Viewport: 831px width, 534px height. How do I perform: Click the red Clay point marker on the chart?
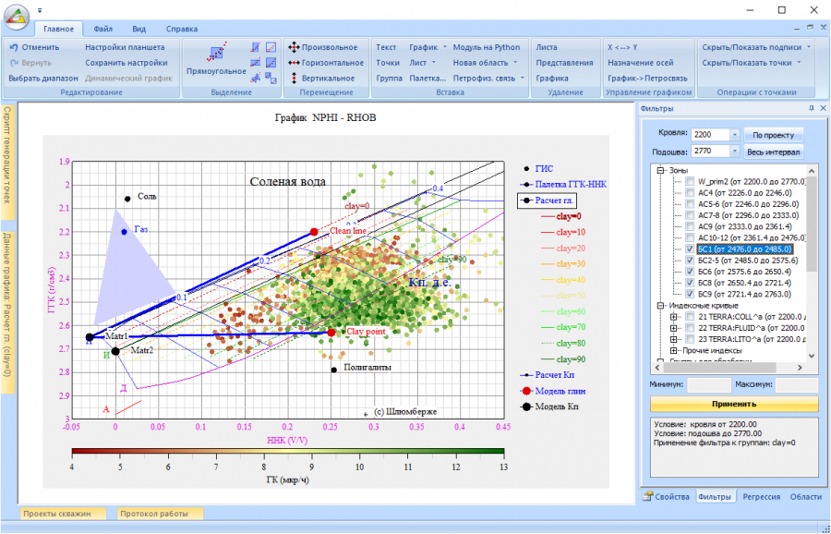(x=331, y=333)
